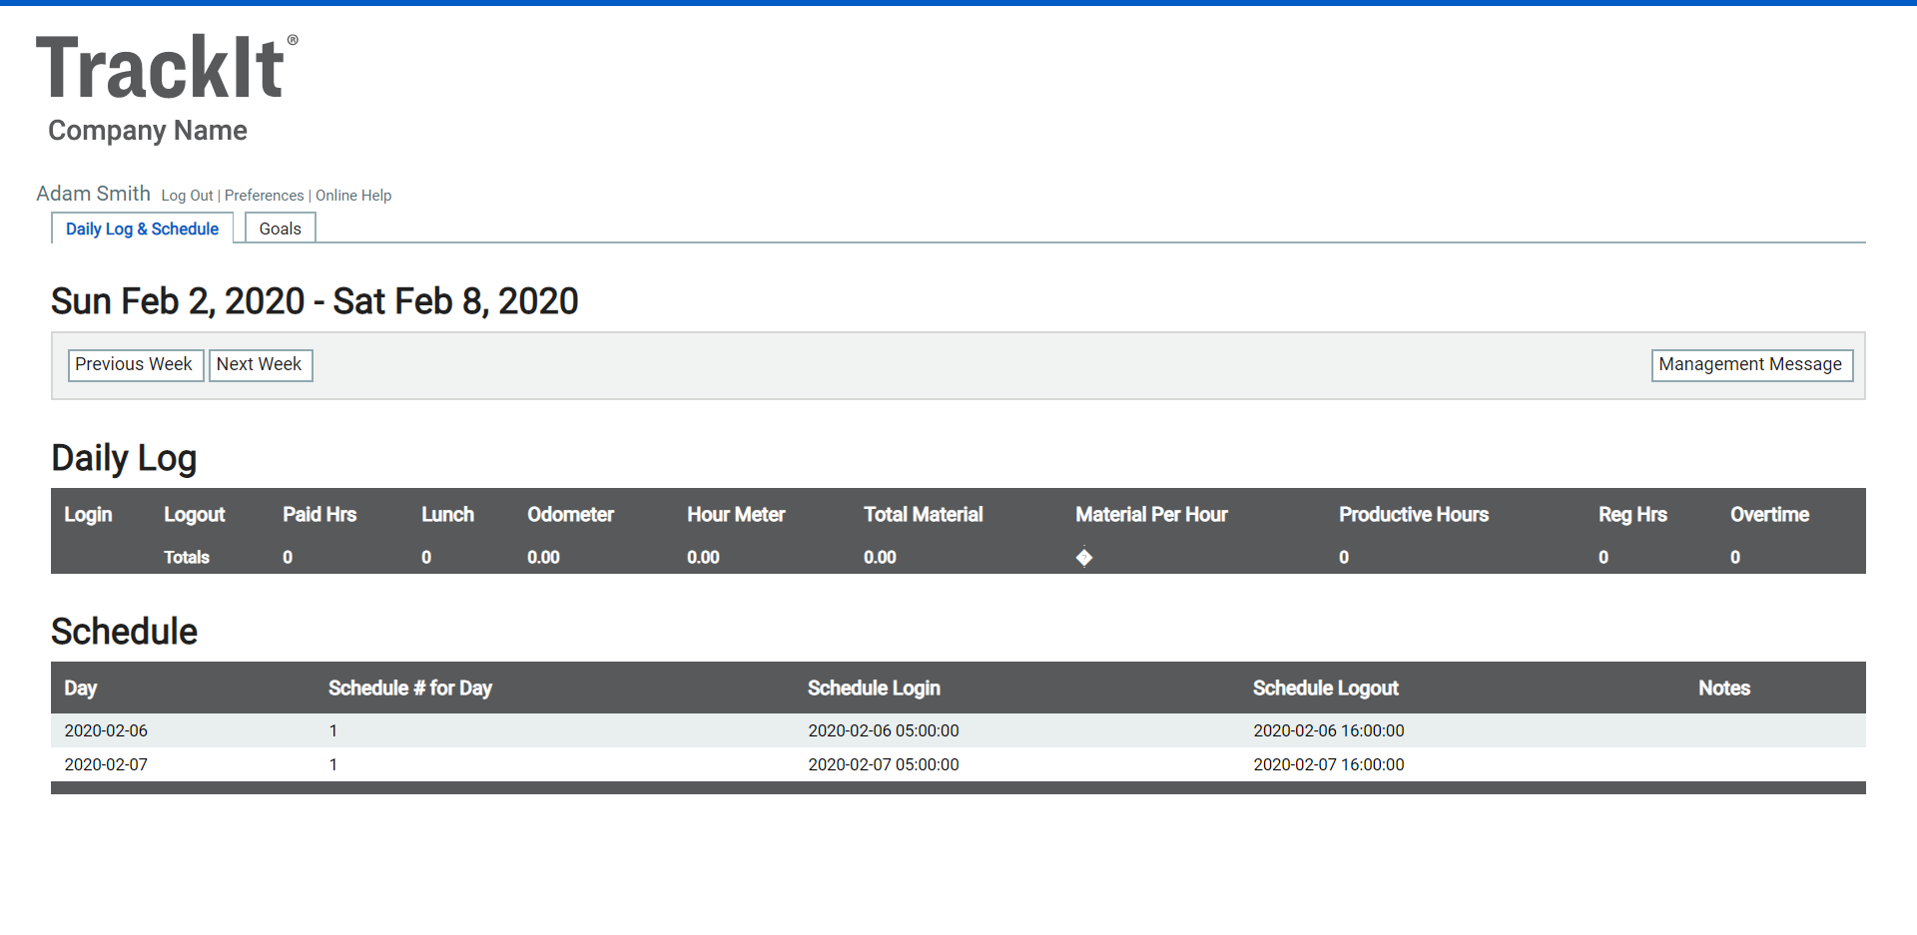Click the Total Material column header
The width and height of the screenshot is (1917, 935).
coord(924,515)
